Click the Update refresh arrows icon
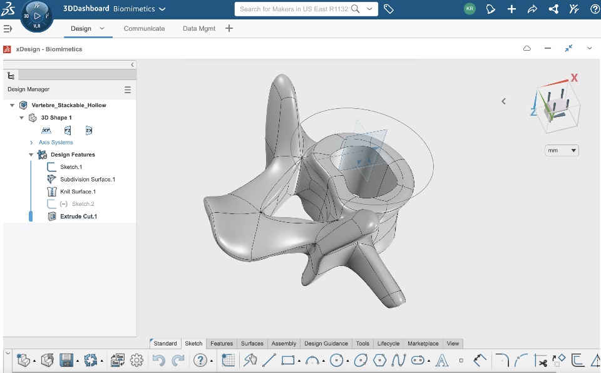Image resolution: width=601 pixels, height=373 pixels. click(91, 360)
